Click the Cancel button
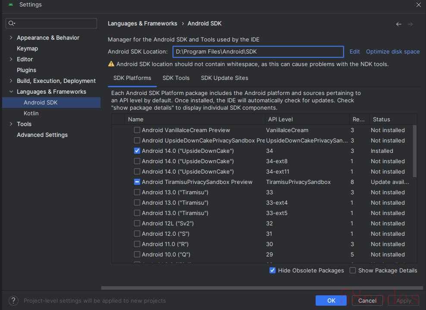Image resolution: width=426 pixels, height=310 pixels. point(367,301)
